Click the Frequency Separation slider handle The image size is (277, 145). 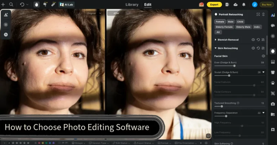[226, 116]
